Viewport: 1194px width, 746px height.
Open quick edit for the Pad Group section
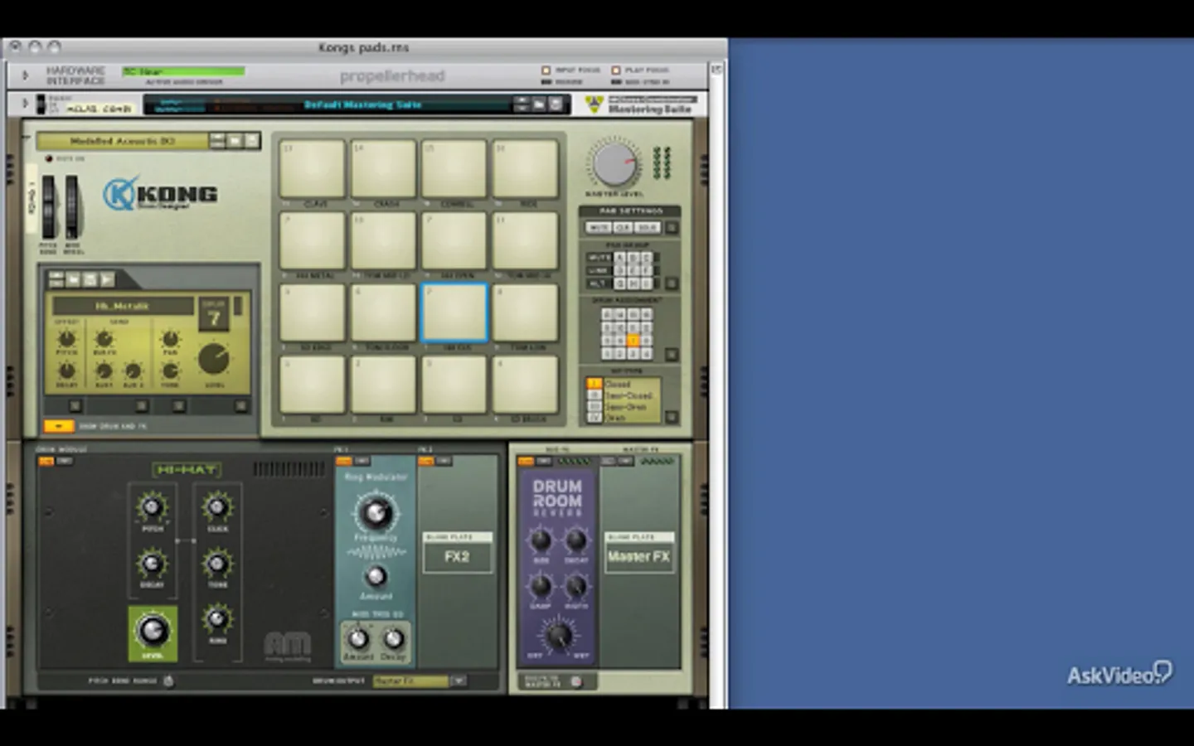tap(672, 283)
